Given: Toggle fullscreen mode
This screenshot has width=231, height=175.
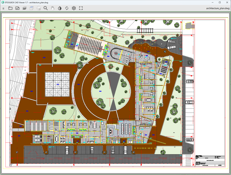Looking at the screenshot, I should [x=81, y=8].
